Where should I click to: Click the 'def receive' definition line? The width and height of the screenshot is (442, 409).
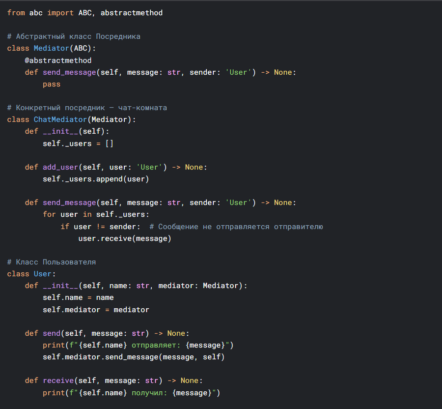point(113,381)
